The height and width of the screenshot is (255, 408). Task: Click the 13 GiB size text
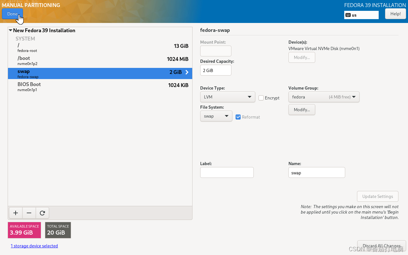[181, 46]
